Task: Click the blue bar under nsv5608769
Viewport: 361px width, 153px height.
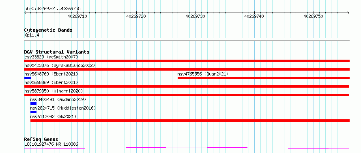Action: (x=28, y=78)
